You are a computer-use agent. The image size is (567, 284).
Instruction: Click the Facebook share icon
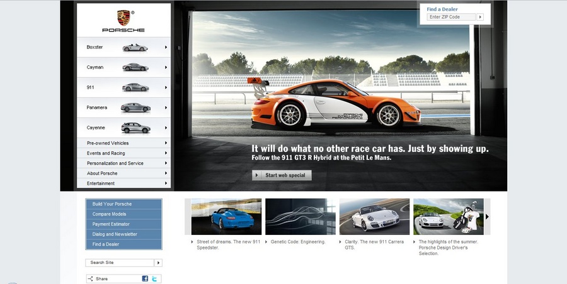coord(145,278)
